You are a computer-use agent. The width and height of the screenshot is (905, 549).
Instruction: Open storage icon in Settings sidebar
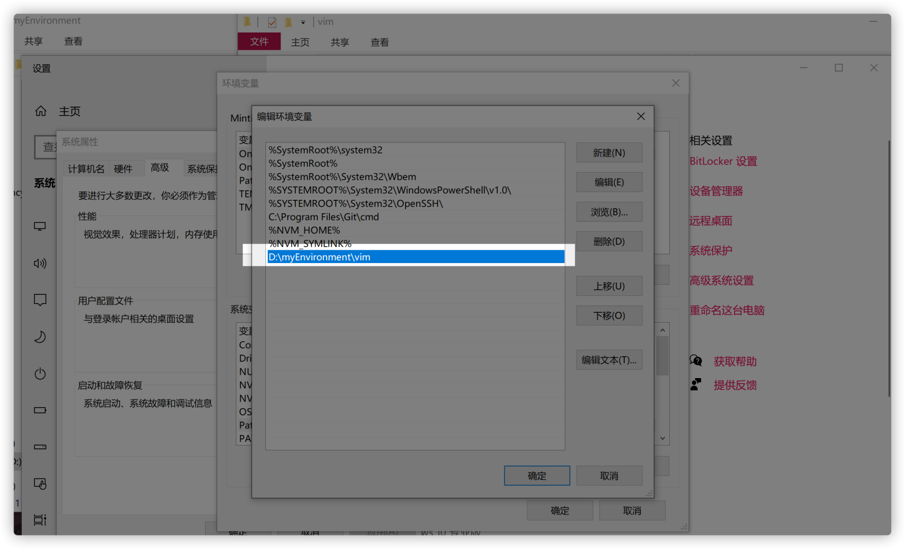tap(40, 447)
